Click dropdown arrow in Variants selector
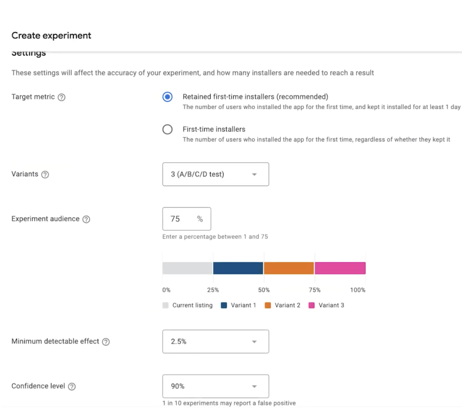Image resolution: width=462 pixels, height=413 pixels. point(254,174)
